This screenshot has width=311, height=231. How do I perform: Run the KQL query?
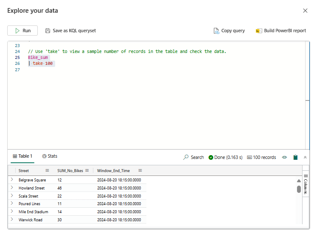pos(22,31)
